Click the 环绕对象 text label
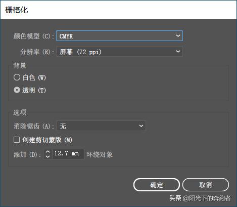The image size is (237, 207). (x=100, y=154)
